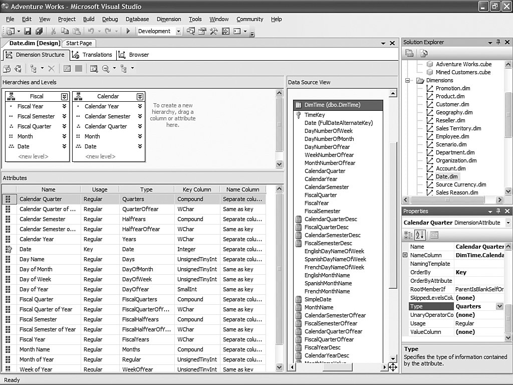513x385 pixels.
Task: Open the Calendar Quarter object selector dropdown
Action: (x=508, y=223)
